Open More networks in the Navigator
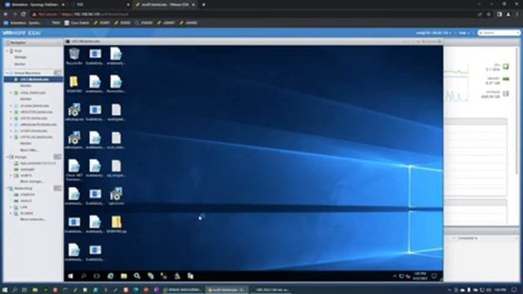 coord(33,220)
